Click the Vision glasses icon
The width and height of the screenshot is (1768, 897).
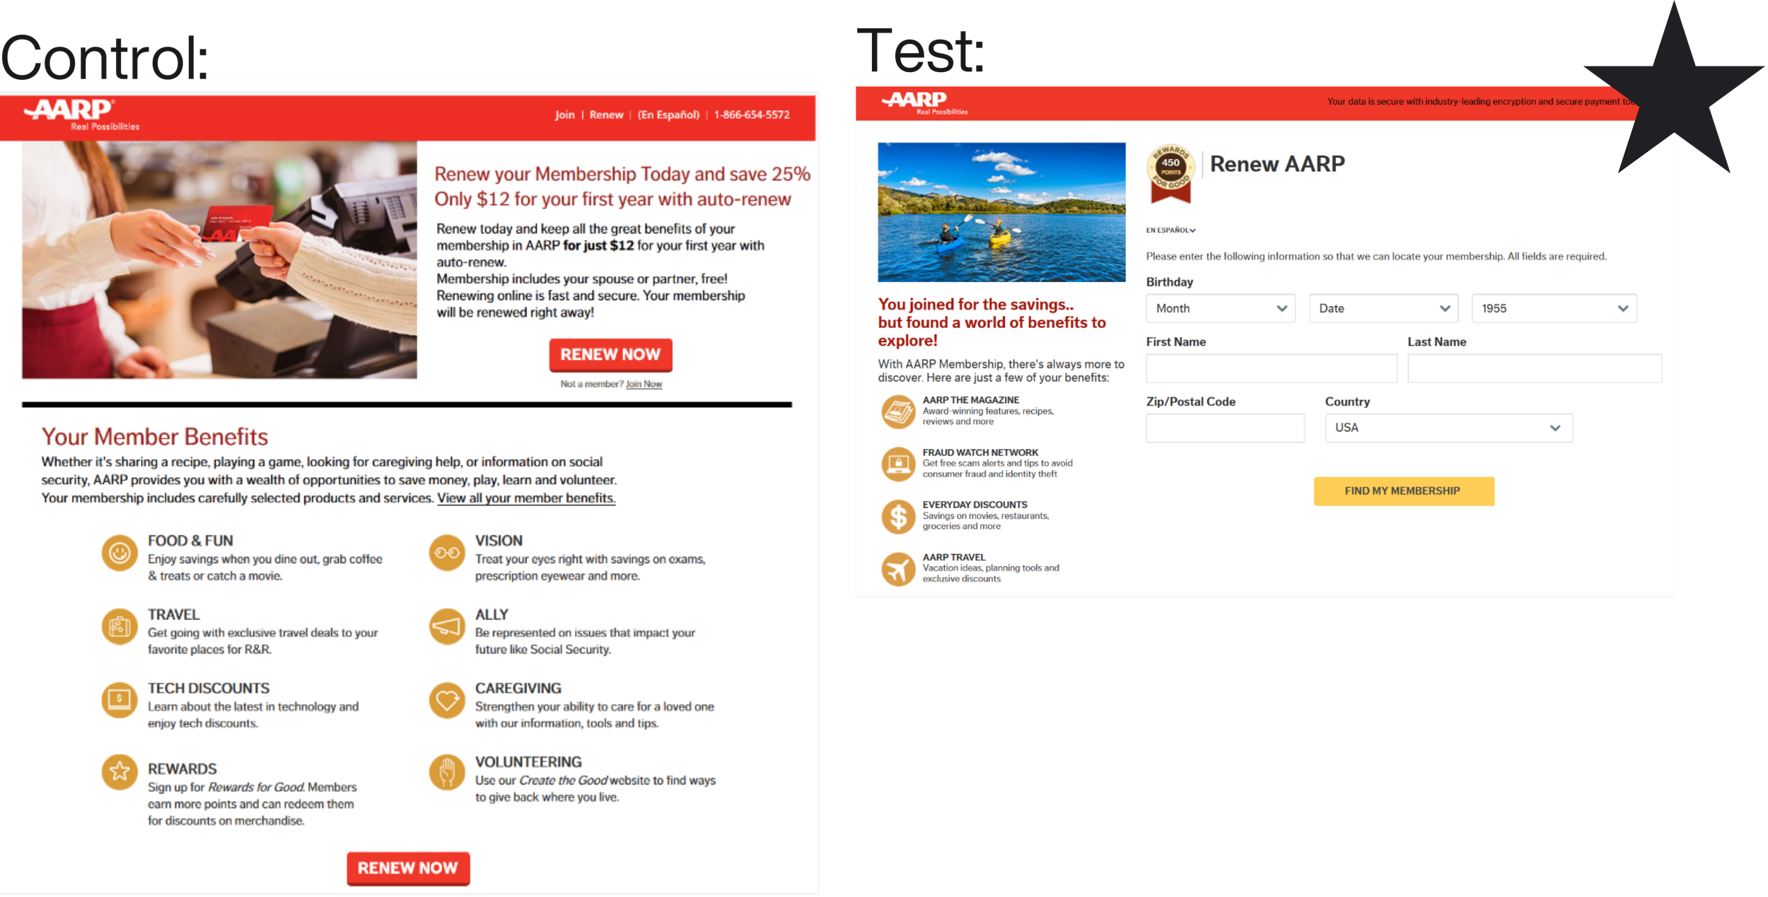click(447, 553)
